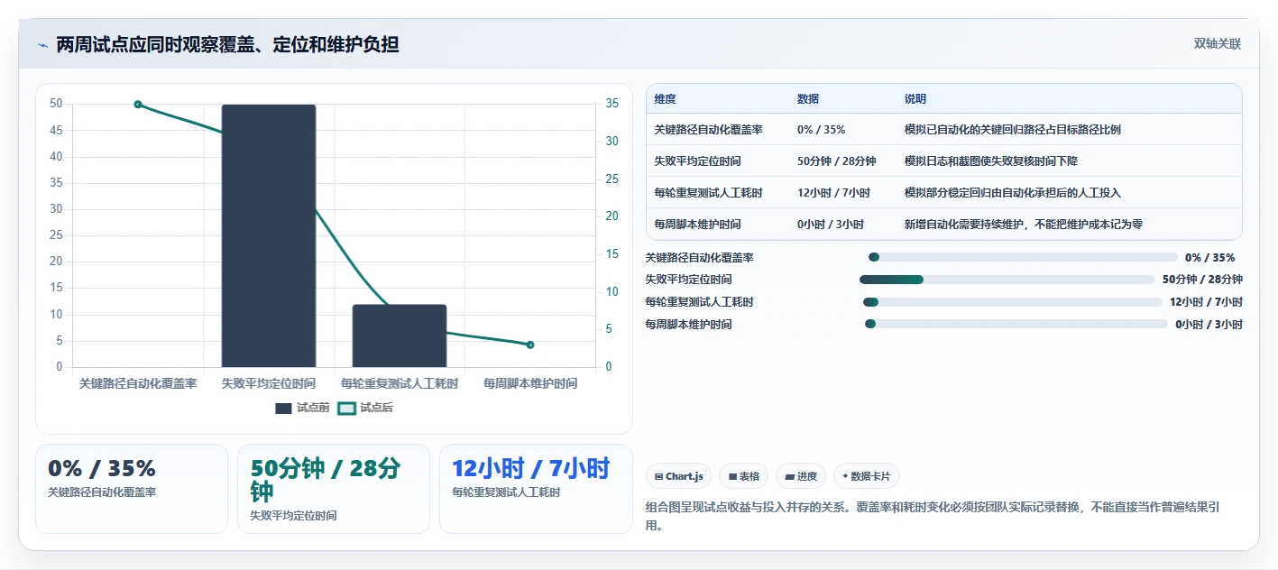
Task: Click the table cell 新增自动化需要持续维护，不能把维护成本记为零
Action: [x=1024, y=225]
